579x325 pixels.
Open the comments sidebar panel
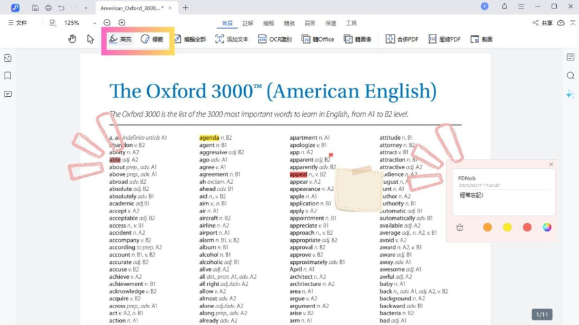point(8,94)
